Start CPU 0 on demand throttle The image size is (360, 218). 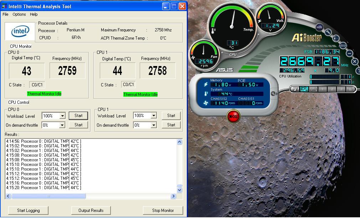78,125
